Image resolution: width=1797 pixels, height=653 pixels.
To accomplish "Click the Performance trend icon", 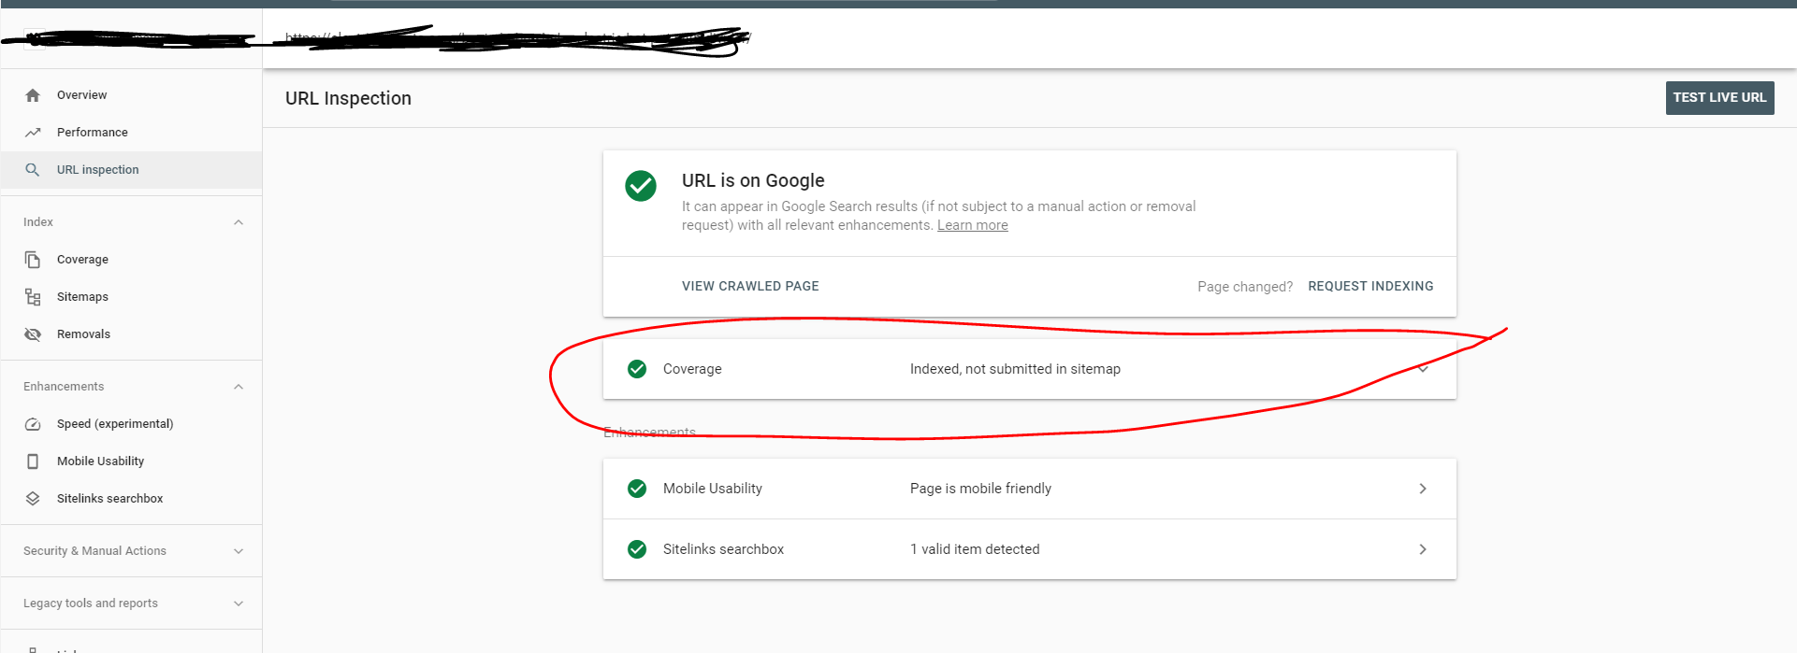I will click(x=33, y=133).
